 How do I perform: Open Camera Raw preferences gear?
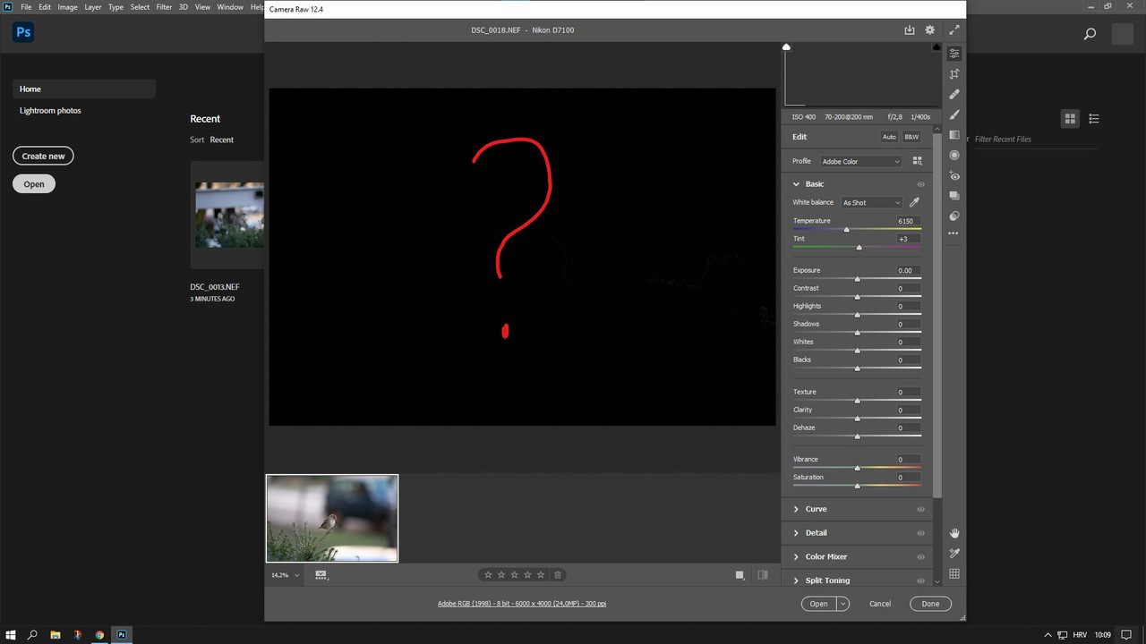coord(930,30)
